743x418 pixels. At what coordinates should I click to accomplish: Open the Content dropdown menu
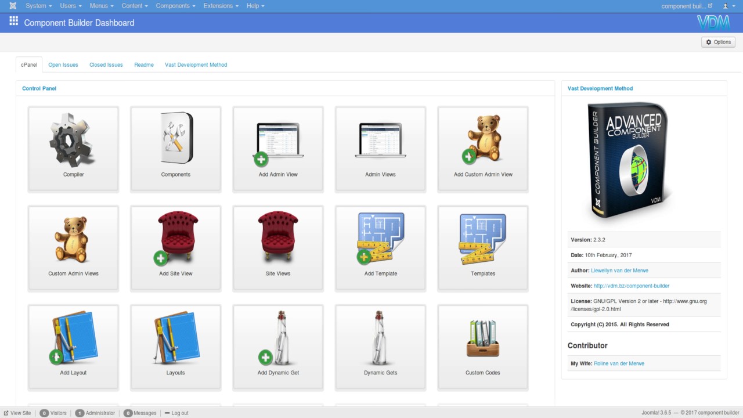click(x=135, y=6)
